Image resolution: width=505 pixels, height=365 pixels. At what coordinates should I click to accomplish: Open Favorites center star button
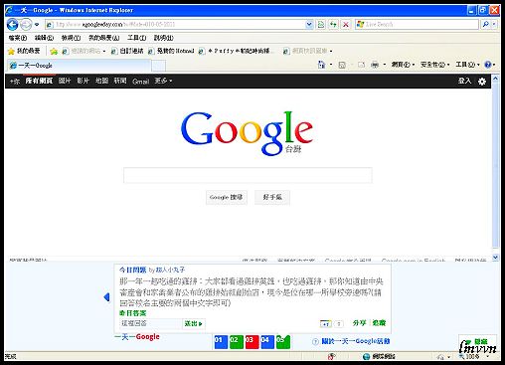24,51
